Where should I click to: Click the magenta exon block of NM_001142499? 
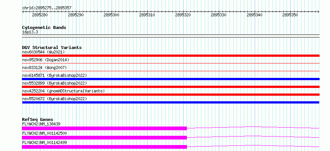(x=105, y=147)
